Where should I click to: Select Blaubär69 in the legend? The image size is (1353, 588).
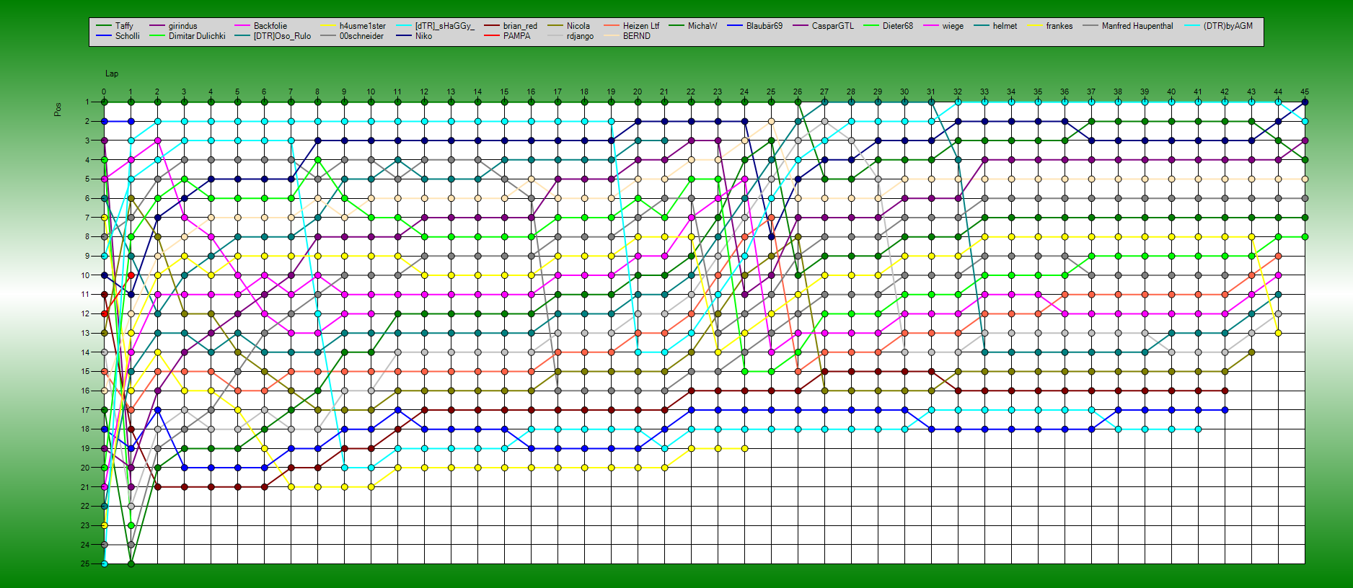tap(764, 26)
